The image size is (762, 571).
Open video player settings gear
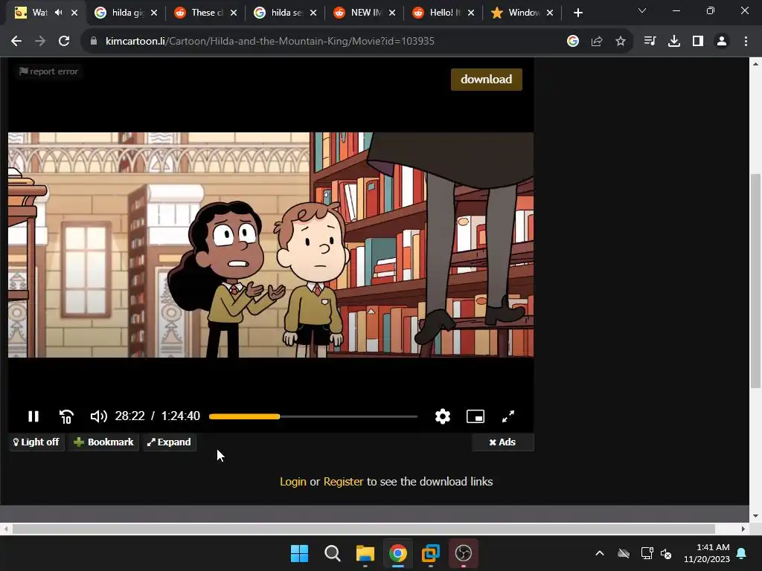442,416
